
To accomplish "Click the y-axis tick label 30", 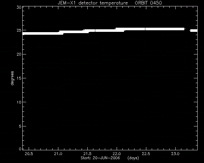I will [x=19, y=7].
